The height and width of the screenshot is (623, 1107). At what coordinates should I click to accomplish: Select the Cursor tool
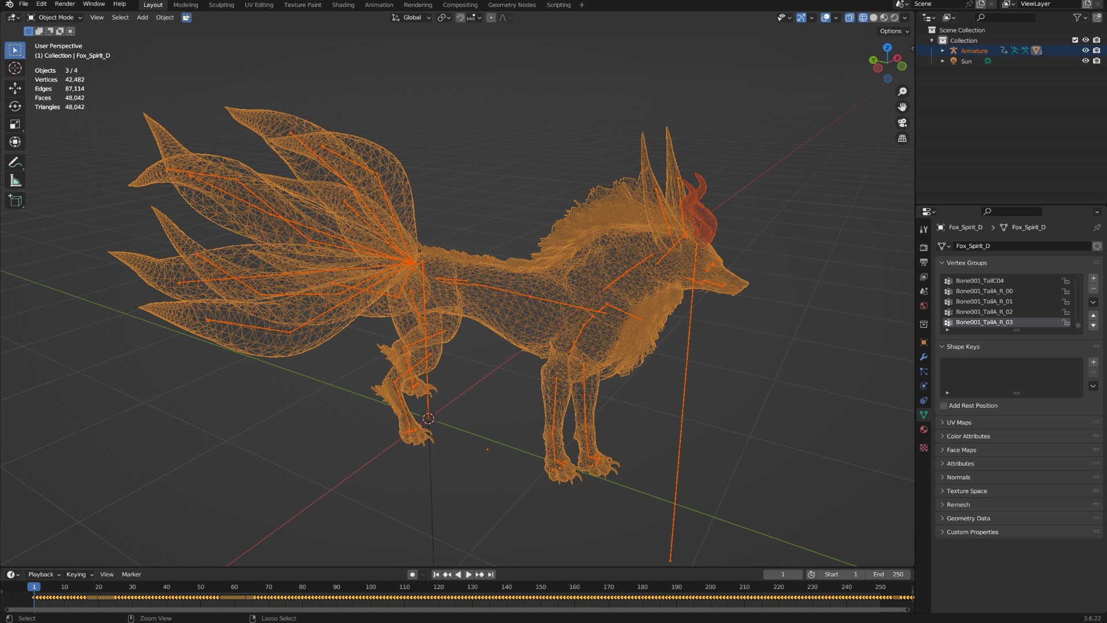[x=15, y=68]
